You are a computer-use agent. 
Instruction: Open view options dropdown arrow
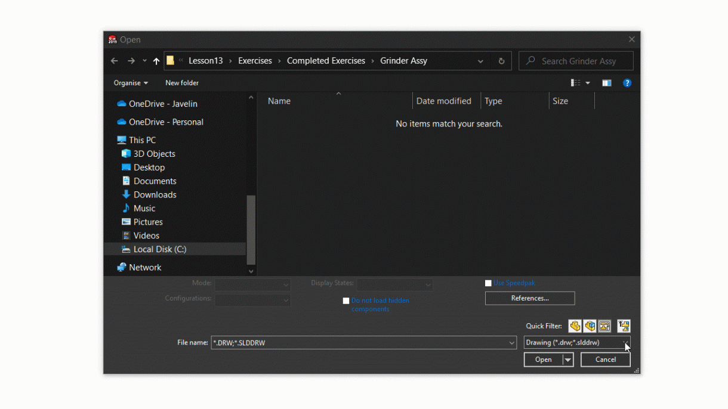point(588,83)
